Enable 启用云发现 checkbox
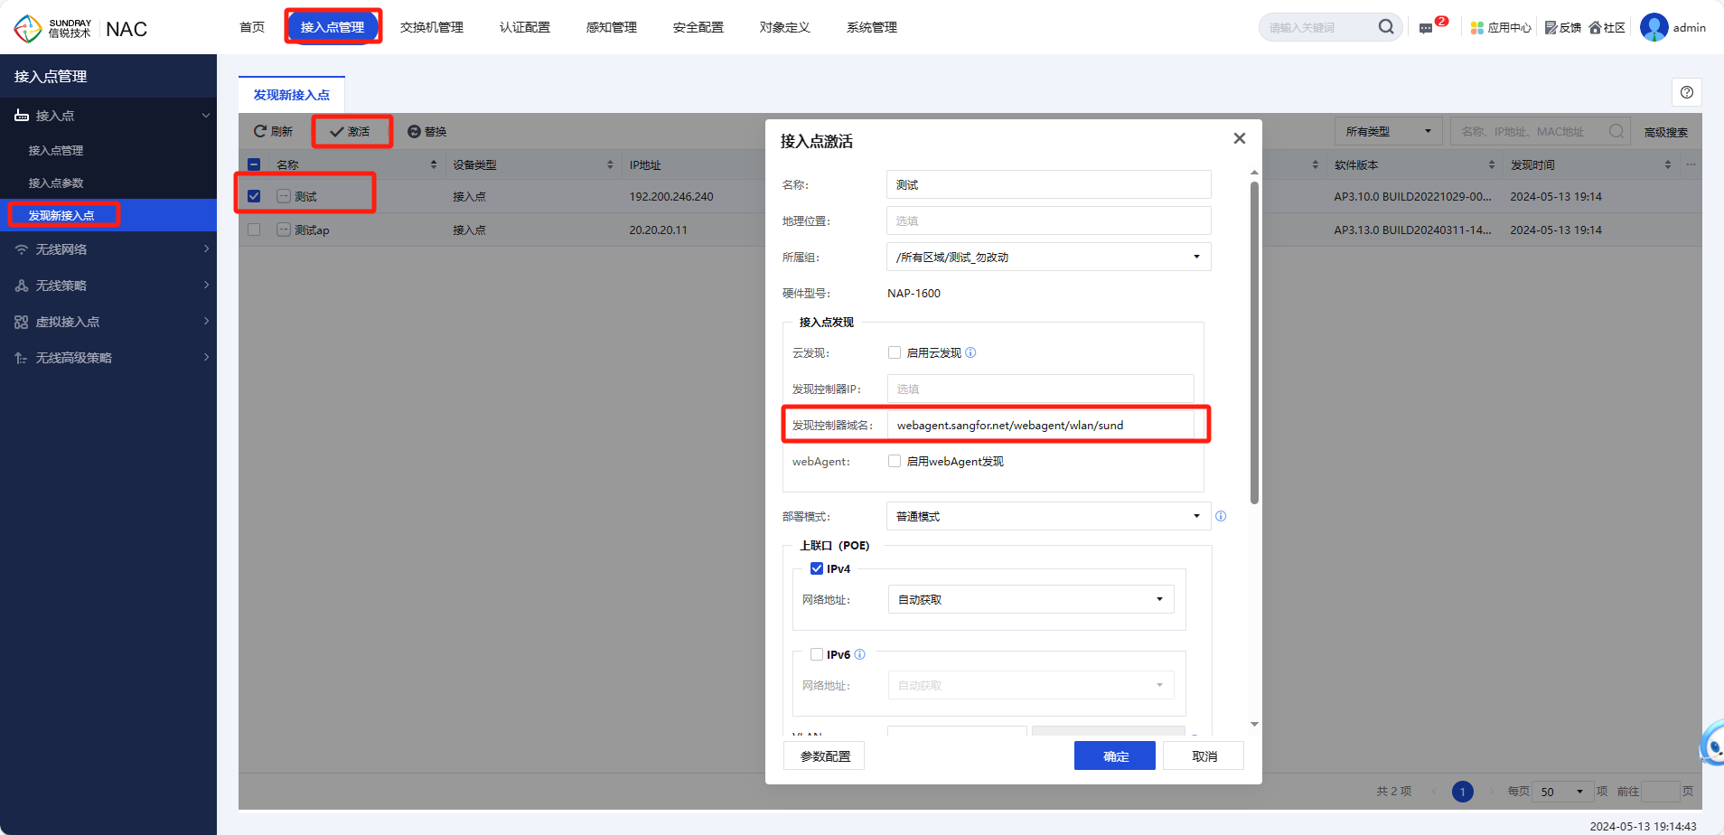The height and width of the screenshot is (835, 1724). click(x=895, y=352)
